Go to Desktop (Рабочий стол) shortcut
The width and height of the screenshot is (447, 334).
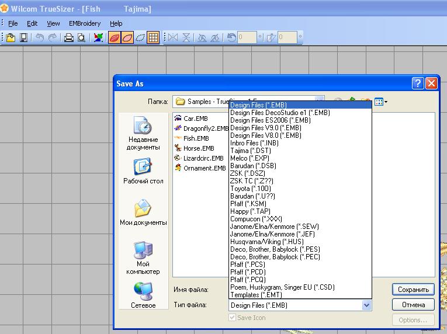coord(143,172)
